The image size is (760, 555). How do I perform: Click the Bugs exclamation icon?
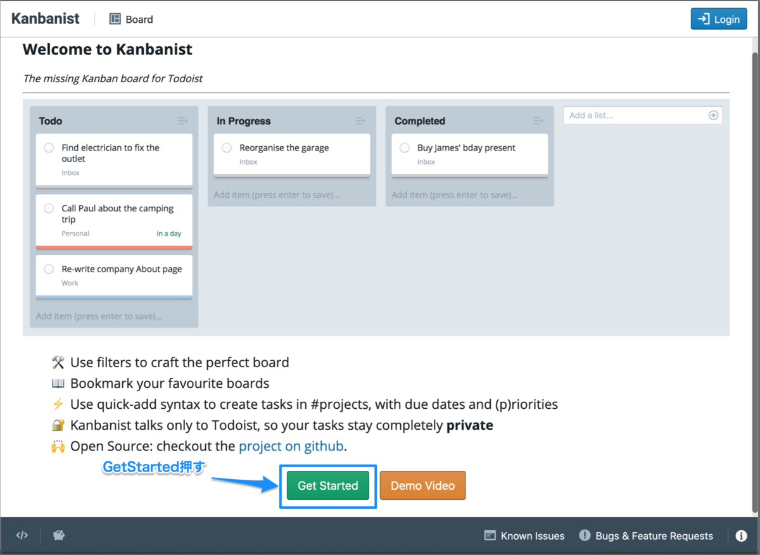point(585,535)
